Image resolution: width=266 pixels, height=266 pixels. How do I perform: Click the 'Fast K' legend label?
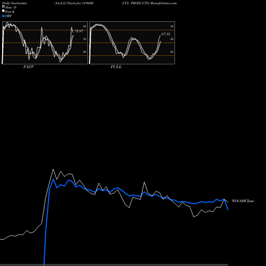(x=10, y=12)
